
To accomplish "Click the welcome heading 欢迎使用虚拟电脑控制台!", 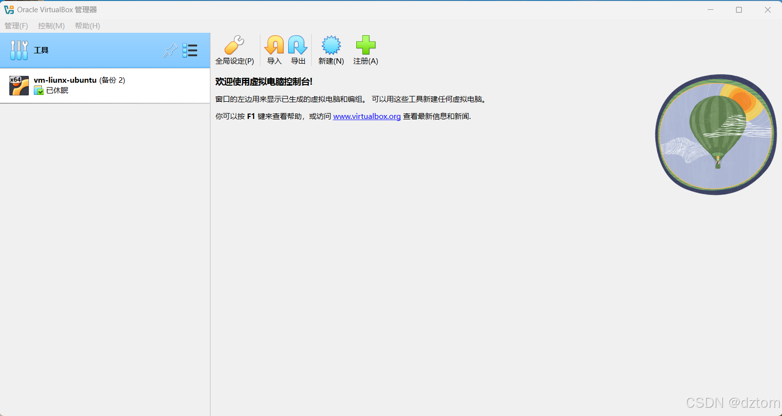I will pos(264,82).
